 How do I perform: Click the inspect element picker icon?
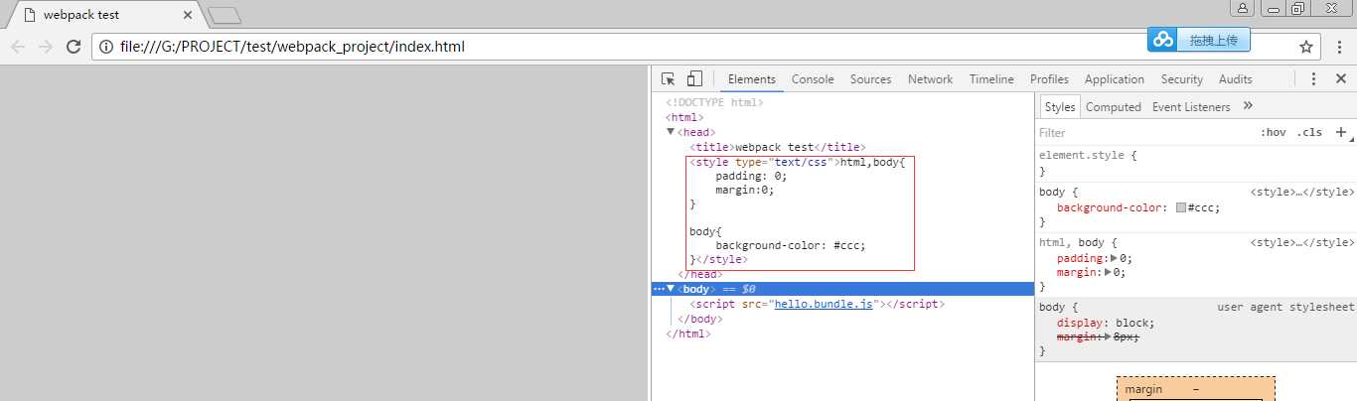pos(669,79)
